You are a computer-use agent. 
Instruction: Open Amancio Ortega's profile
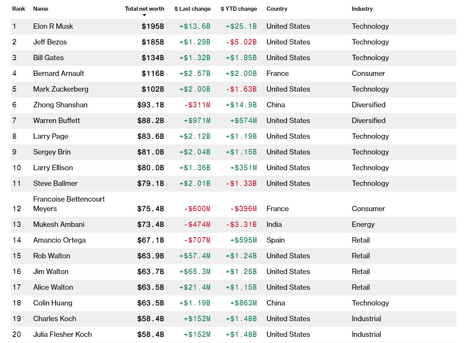click(60, 240)
